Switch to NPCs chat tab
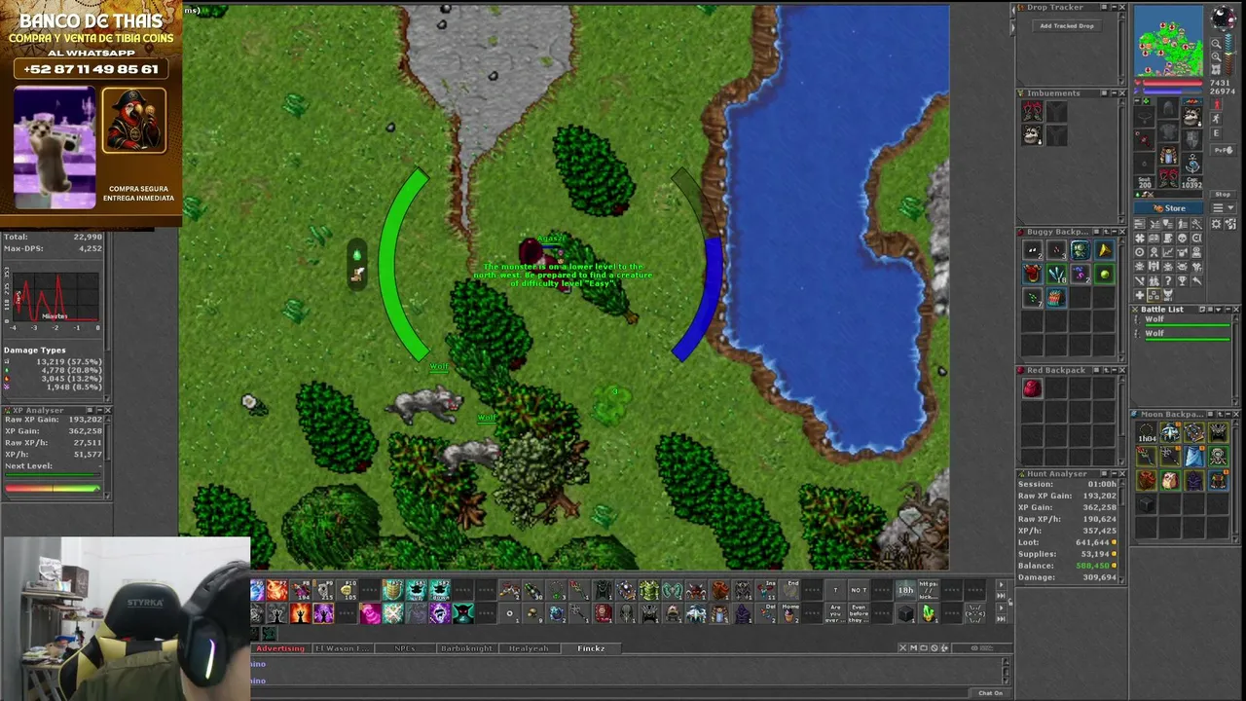1246x701 pixels. pyautogui.click(x=405, y=648)
